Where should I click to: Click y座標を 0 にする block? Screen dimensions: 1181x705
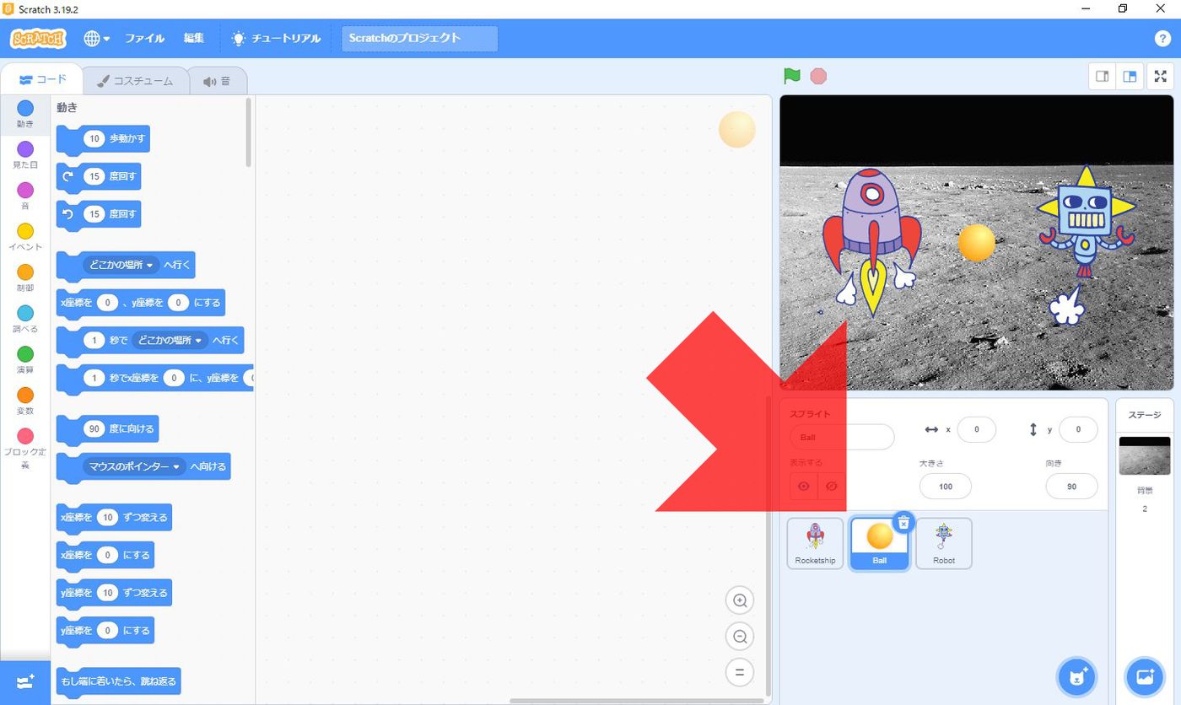(105, 630)
